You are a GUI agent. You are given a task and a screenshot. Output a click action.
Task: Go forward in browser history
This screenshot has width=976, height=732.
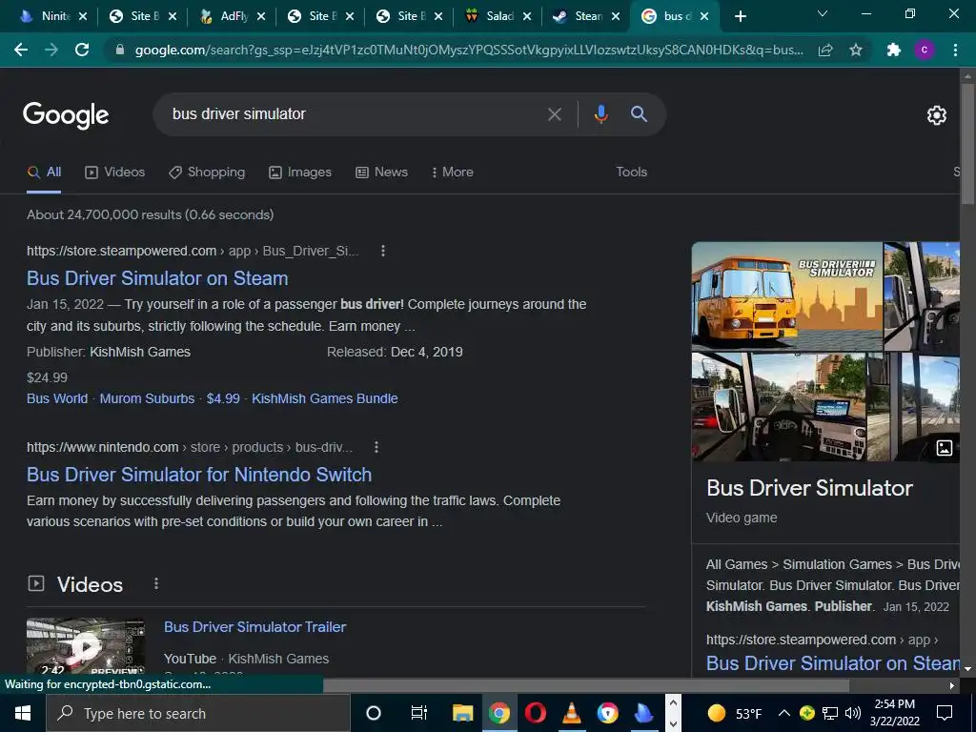coord(51,50)
